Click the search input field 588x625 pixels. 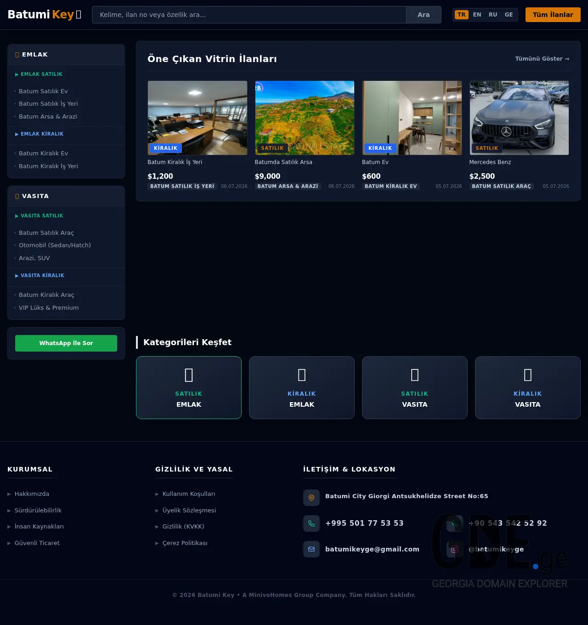tap(249, 15)
